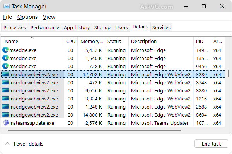Sort by the Architecture column header
This screenshot has height=154, width=232.
[x=218, y=42]
